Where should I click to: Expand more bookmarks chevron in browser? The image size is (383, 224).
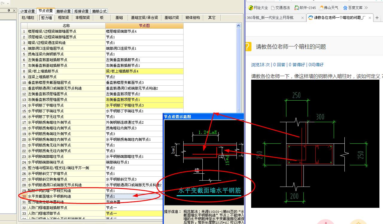tap(366, 7)
